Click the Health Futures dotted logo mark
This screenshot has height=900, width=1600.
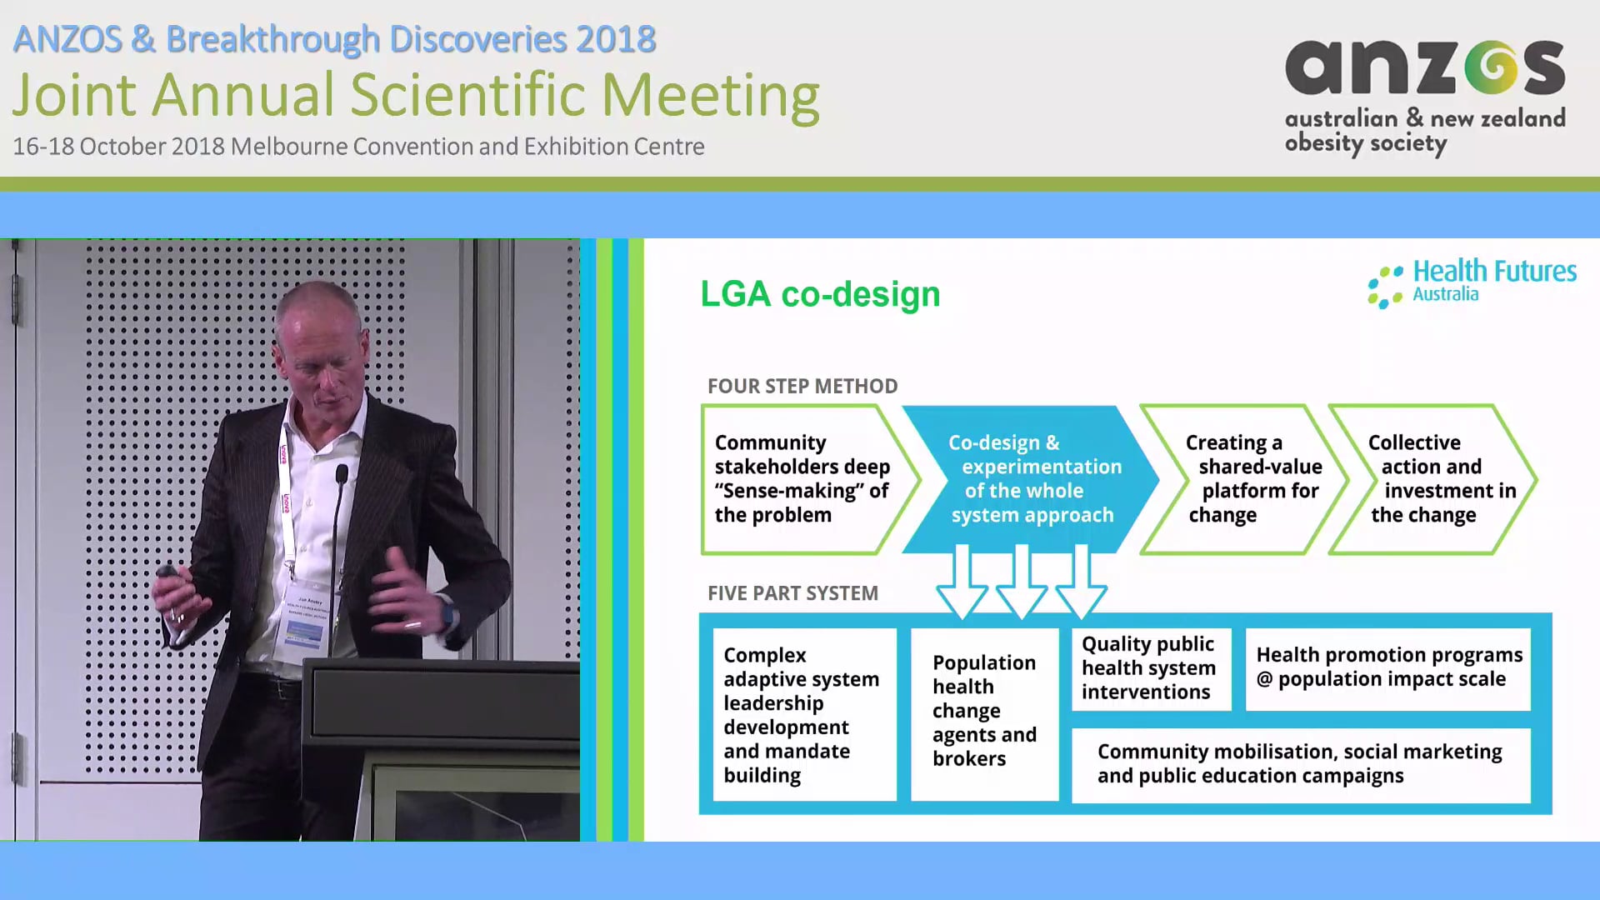coord(1385,287)
